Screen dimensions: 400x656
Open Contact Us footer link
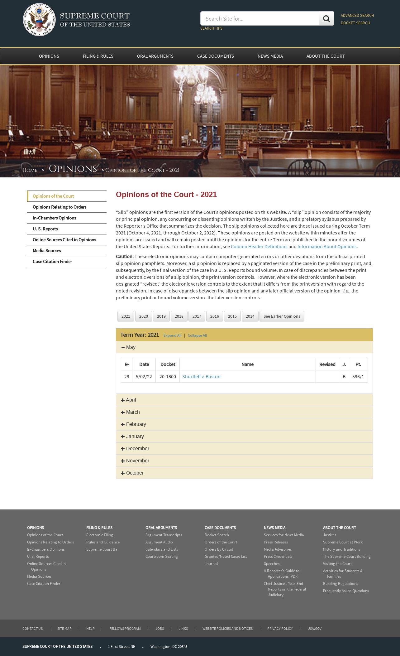tap(32, 629)
